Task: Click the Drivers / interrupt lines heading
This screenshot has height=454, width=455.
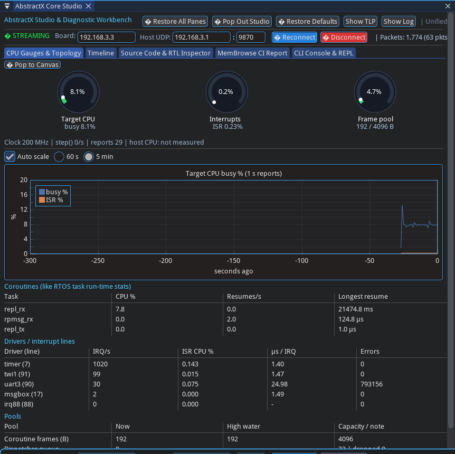Action: 40,342
